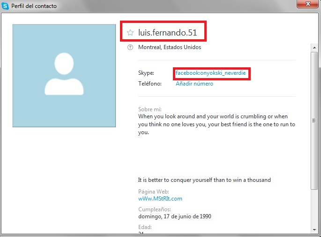Click the Teléfono field label
The width and height of the screenshot is (321, 237).
click(150, 84)
